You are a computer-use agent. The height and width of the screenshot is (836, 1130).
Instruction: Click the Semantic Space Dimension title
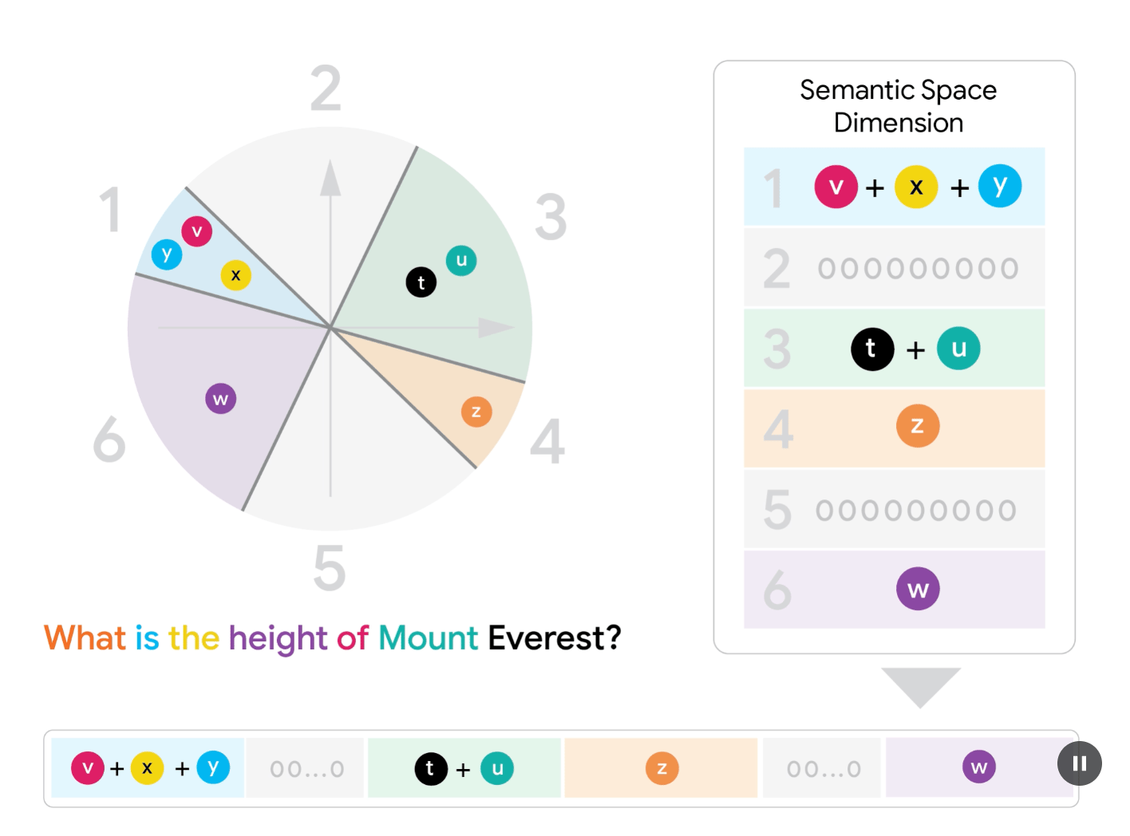pyautogui.click(x=899, y=106)
